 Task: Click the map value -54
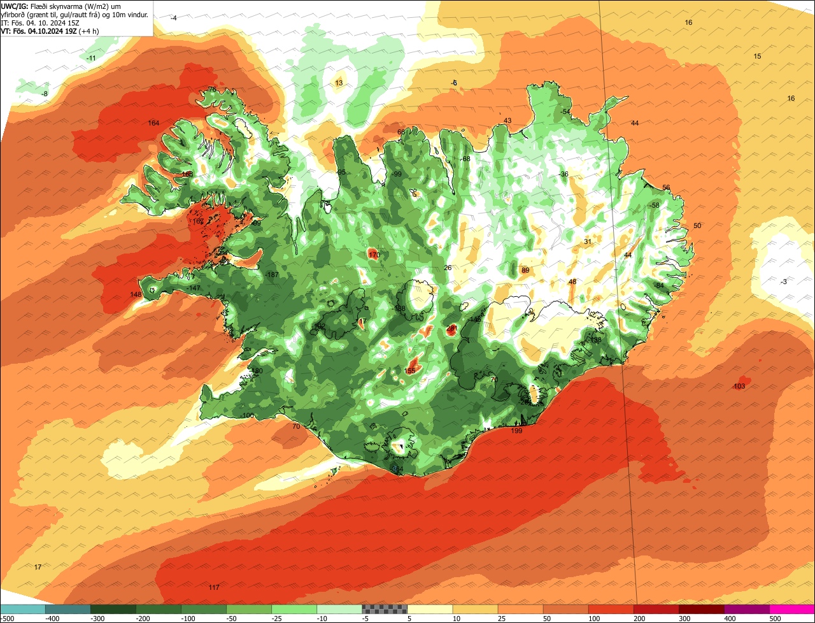[x=565, y=112]
